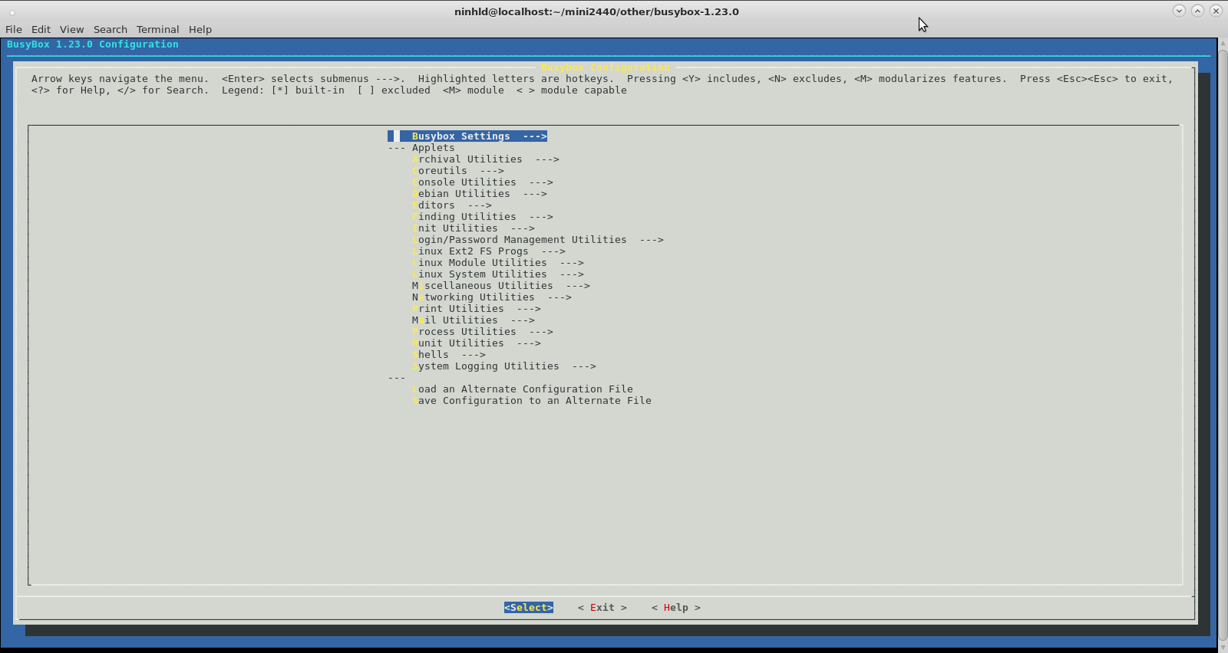
Task: Open Coreutils submenu
Action: [458, 171]
